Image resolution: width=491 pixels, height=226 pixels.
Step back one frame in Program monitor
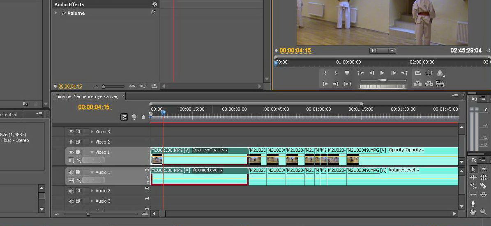(x=371, y=73)
